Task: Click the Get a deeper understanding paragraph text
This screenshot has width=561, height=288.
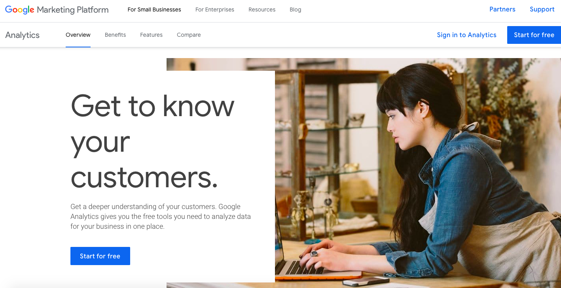Action: 161,216
